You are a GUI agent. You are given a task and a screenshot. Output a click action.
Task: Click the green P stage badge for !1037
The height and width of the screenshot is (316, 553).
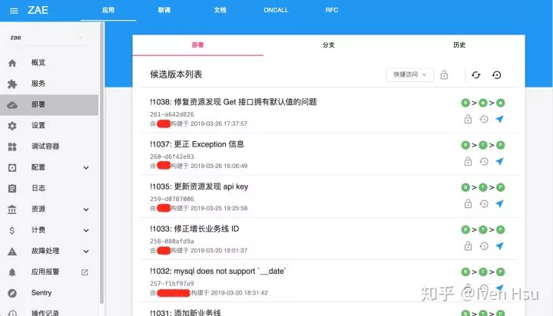tap(501, 145)
